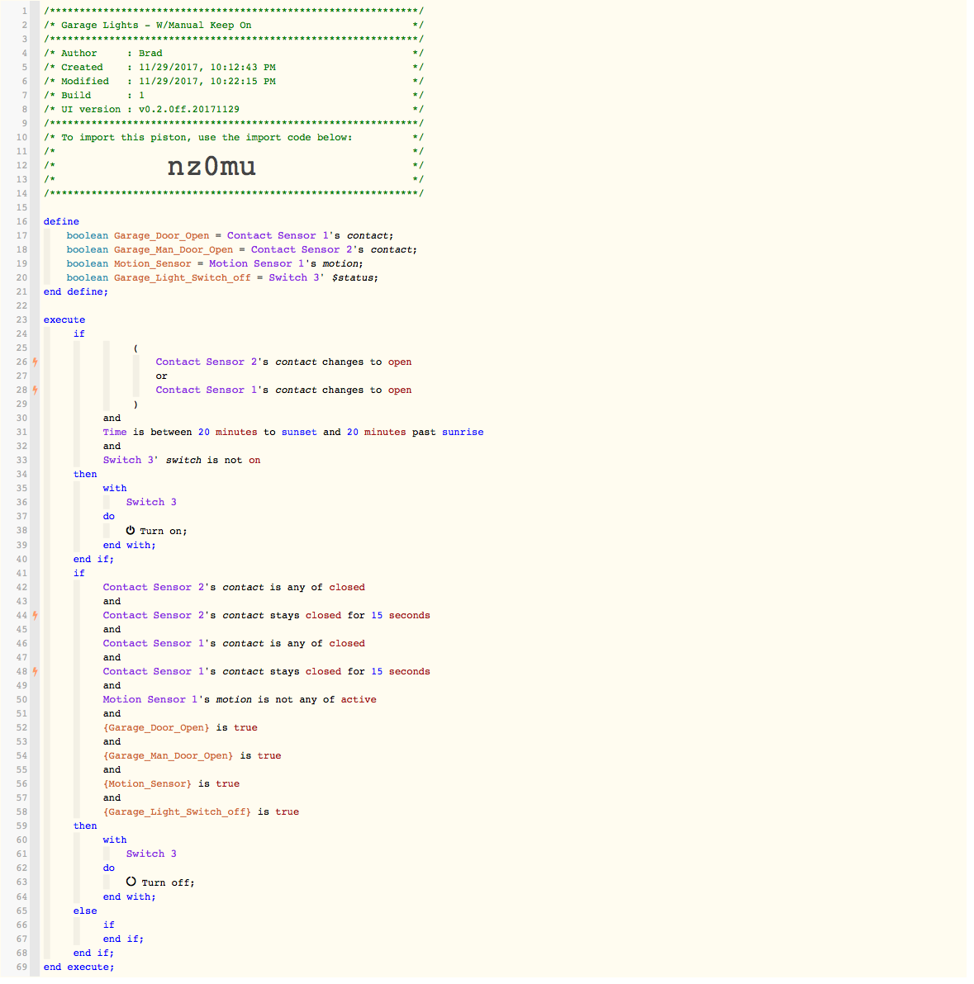
Task: Click the Switch 3 switch is not on condition
Action: point(182,460)
